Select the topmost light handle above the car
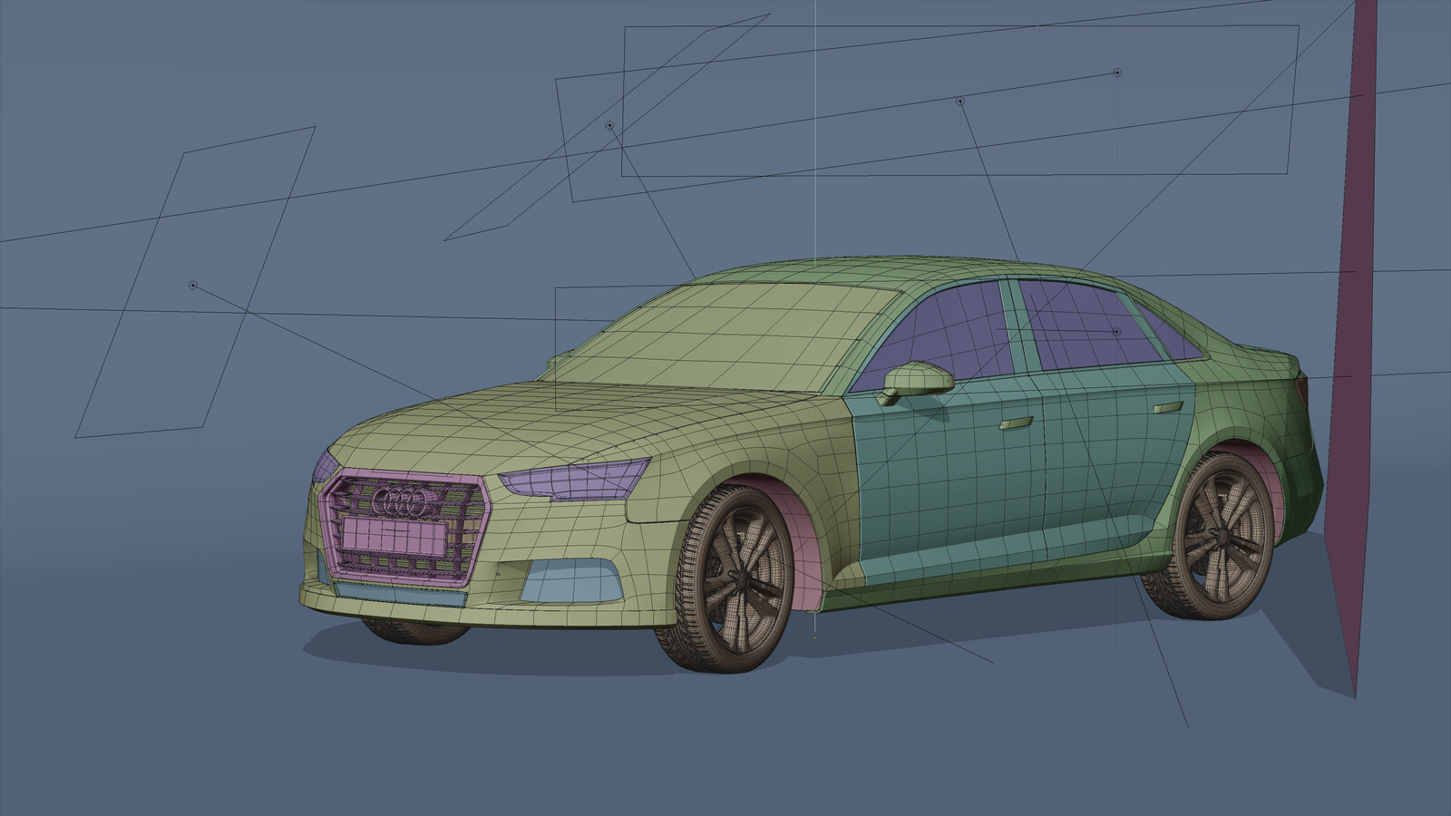 pyautogui.click(x=1117, y=73)
